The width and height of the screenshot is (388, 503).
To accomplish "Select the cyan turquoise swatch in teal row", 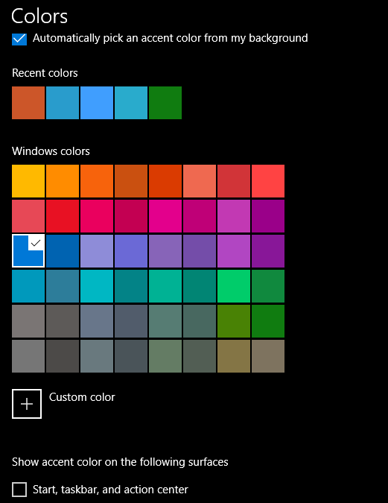I will pyautogui.click(x=97, y=286).
